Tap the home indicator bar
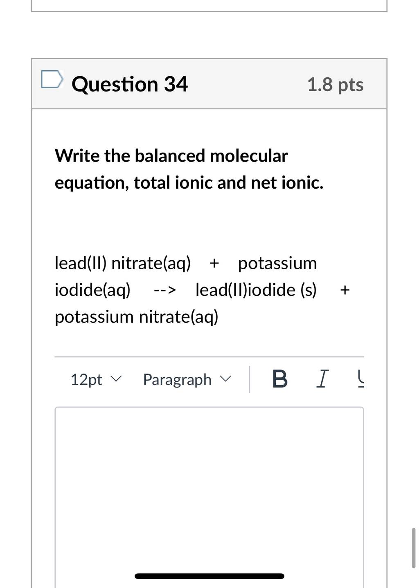Image resolution: width=419 pixels, height=588 pixels. pos(209,576)
